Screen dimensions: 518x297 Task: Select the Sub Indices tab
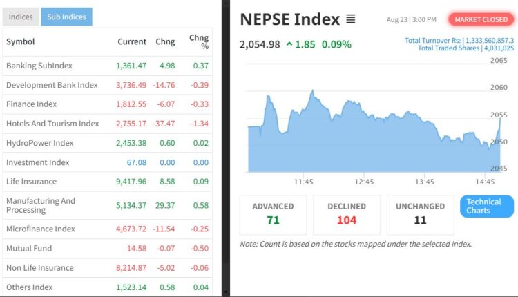[66, 17]
